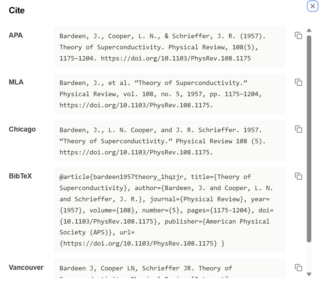Copy the APA citation
Screen dimensions: 323x286
[x=298, y=35]
